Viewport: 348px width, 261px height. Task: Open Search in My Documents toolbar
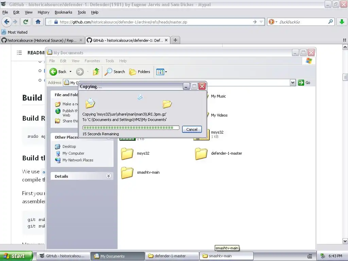[115, 72]
